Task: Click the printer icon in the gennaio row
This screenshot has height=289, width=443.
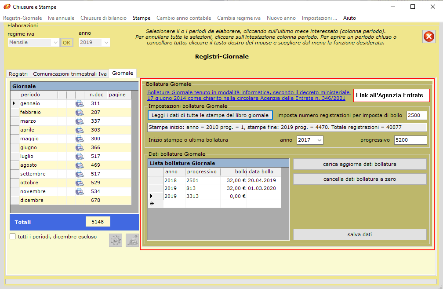Action: [80, 103]
